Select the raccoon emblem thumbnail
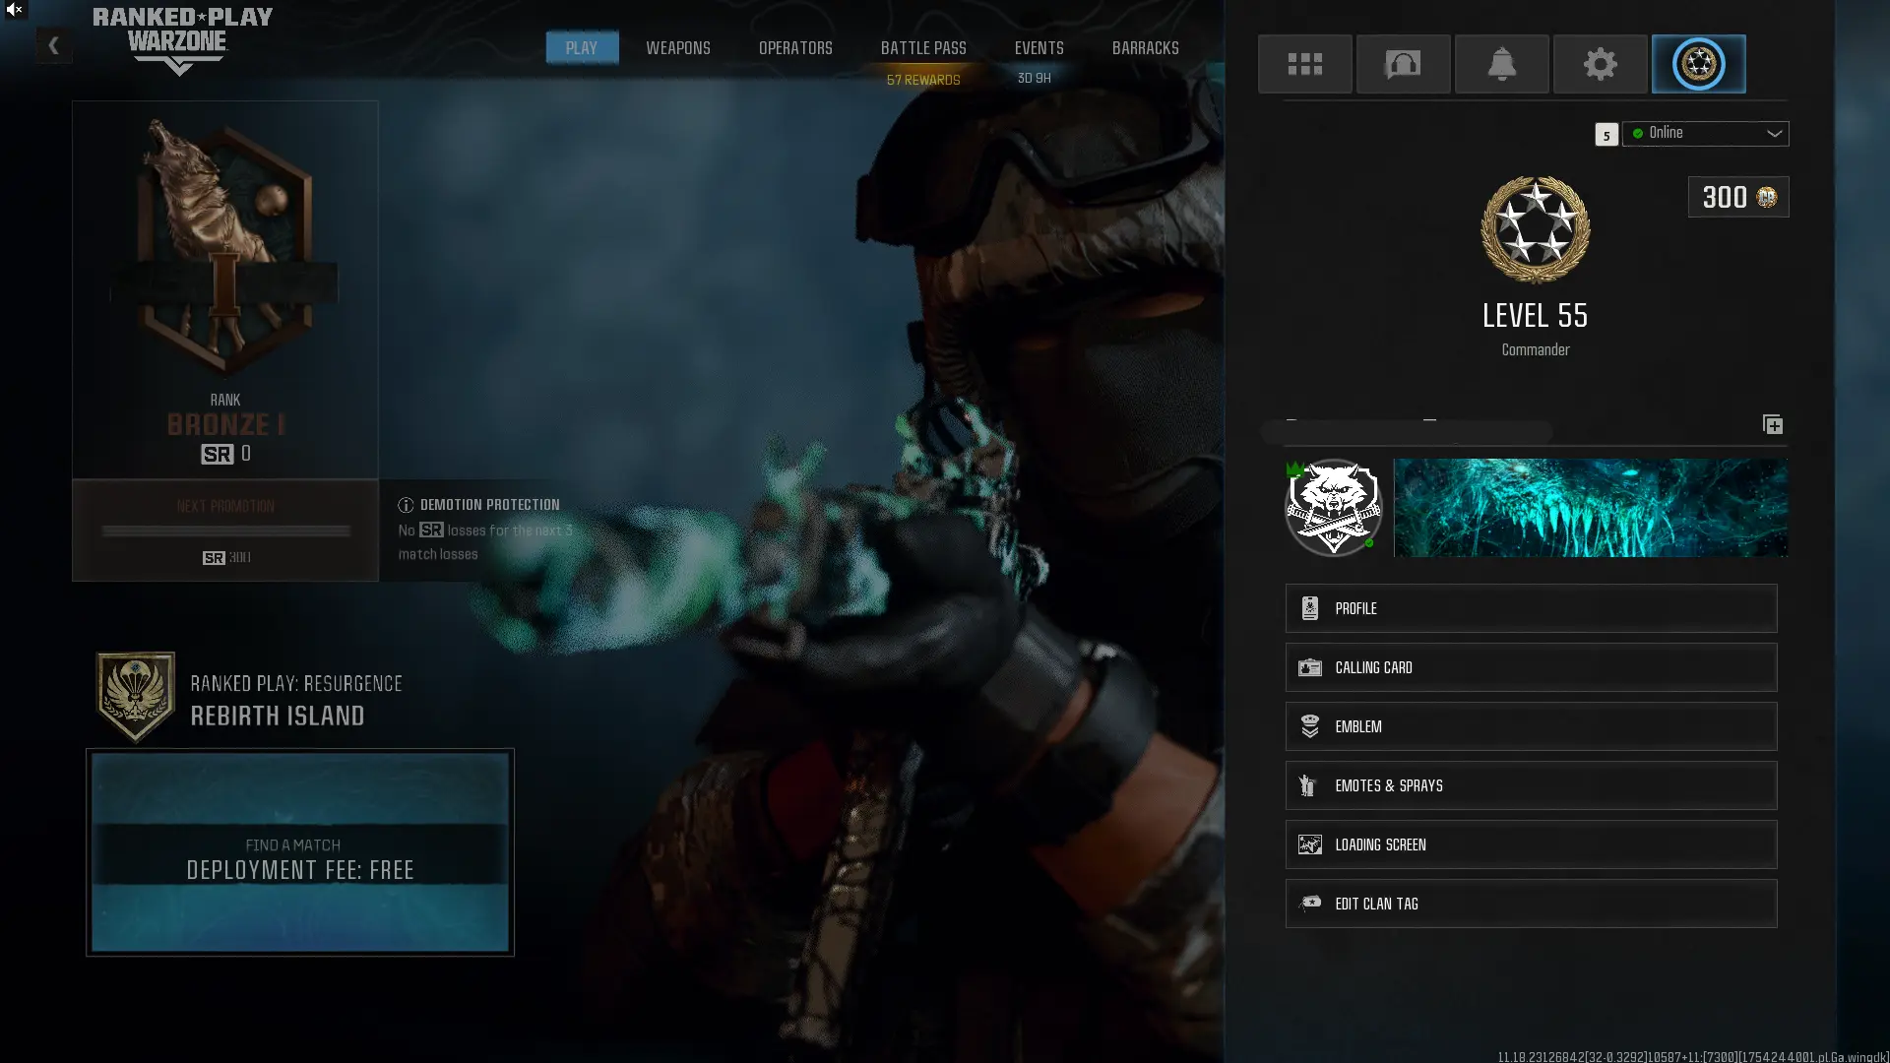Image resolution: width=1890 pixels, height=1063 pixels. 1334,508
